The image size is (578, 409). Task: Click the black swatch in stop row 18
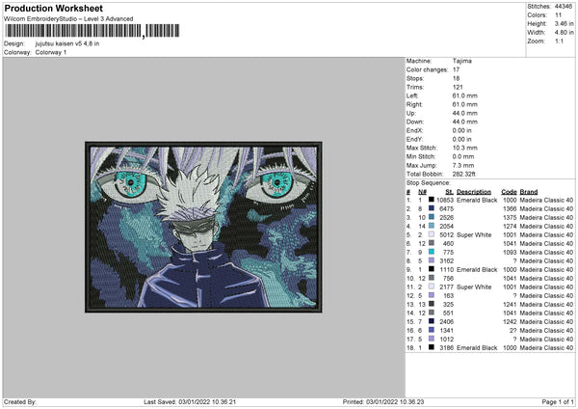coord(432,347)
